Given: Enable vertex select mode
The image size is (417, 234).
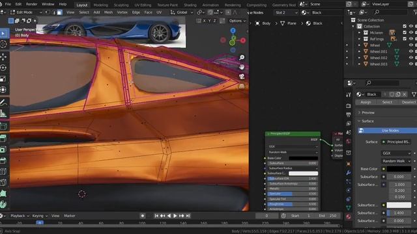Looking at the screenshot, I should coord(48,12).
